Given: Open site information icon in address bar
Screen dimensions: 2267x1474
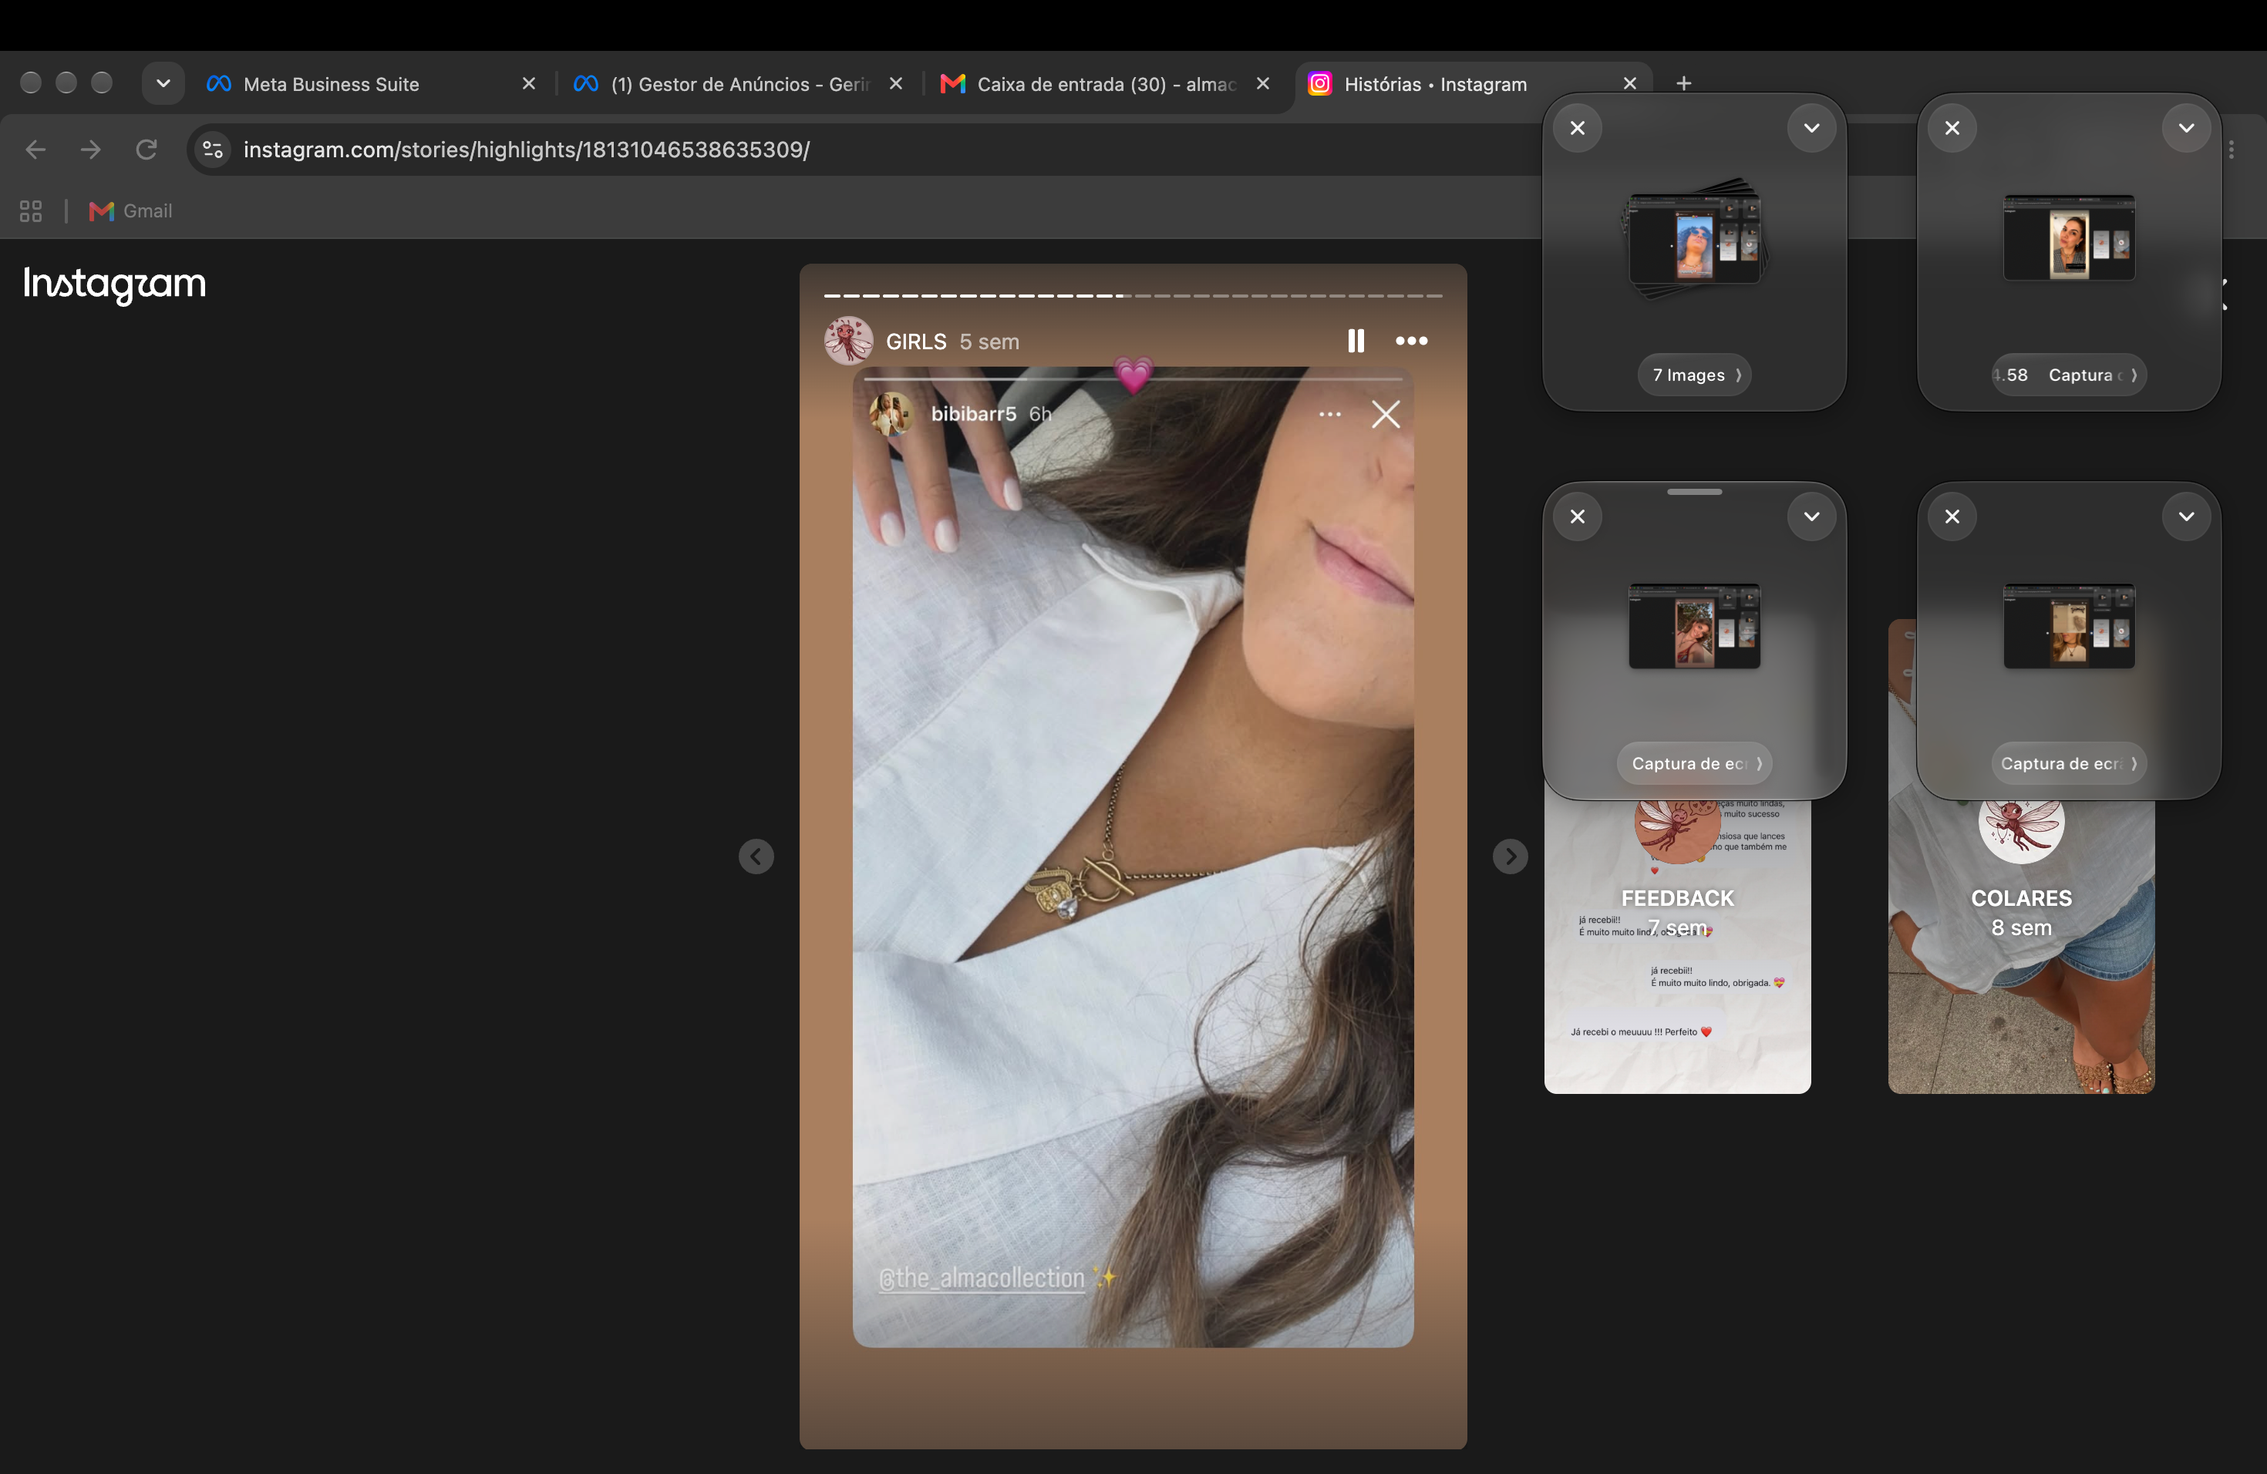Looking at the screenshot, I should [214, 150].
